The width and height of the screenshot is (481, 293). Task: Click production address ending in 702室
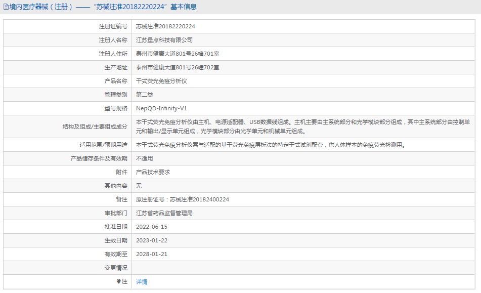[x=178, y=67]
